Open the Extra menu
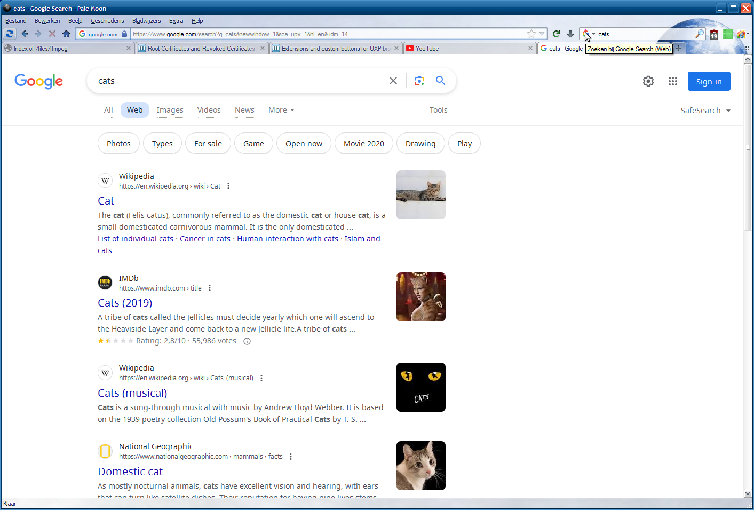The image size is (754, 510). point(176,21)
